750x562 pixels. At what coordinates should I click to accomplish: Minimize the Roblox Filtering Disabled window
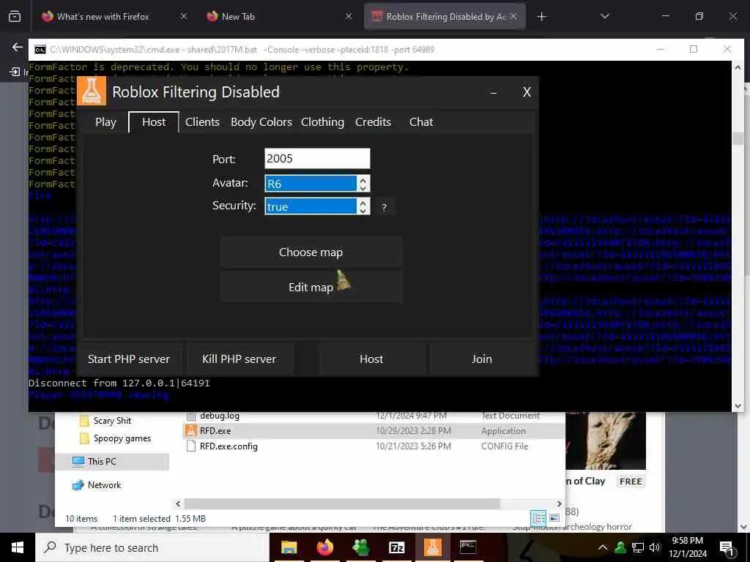(x=494, y=92)
